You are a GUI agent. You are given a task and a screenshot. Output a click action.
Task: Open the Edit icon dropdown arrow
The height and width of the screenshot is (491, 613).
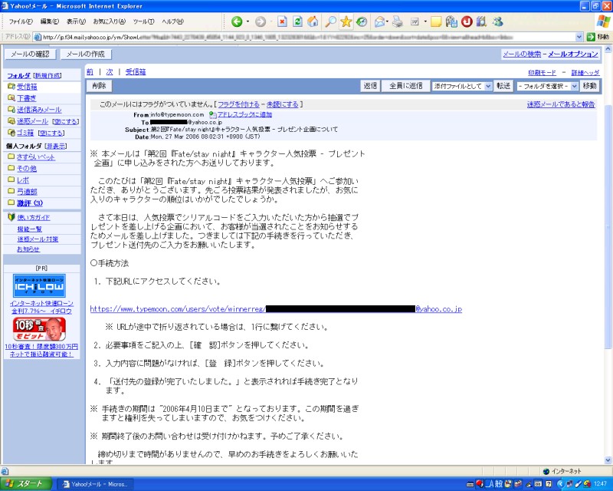tap(425, 21)
